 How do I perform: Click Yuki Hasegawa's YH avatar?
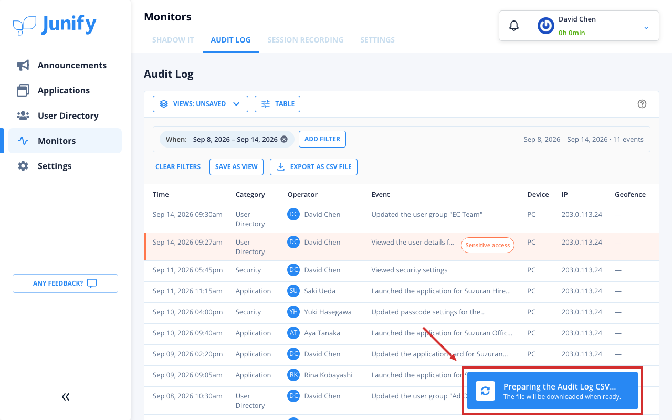click(x=293, y=312)
